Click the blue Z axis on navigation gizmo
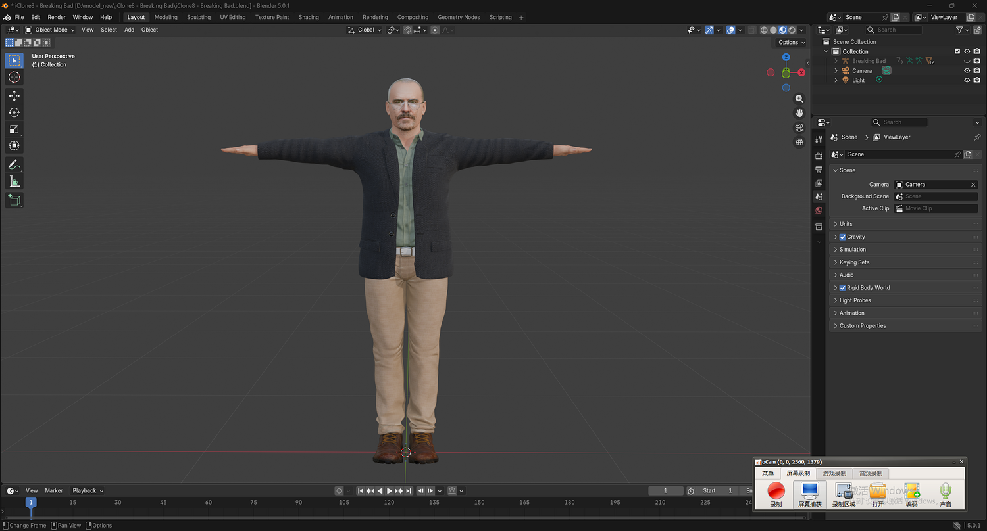This screenshot has height=531, width=987. (786, 57)
